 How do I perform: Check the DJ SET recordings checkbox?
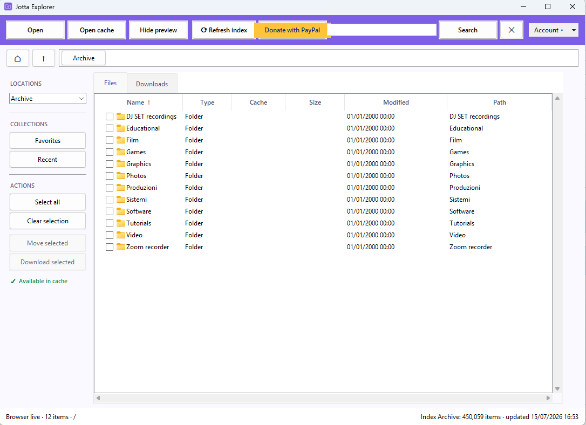[110, 116]
